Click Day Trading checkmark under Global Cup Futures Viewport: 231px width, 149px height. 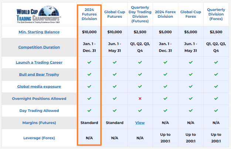[x=115, y=111]
